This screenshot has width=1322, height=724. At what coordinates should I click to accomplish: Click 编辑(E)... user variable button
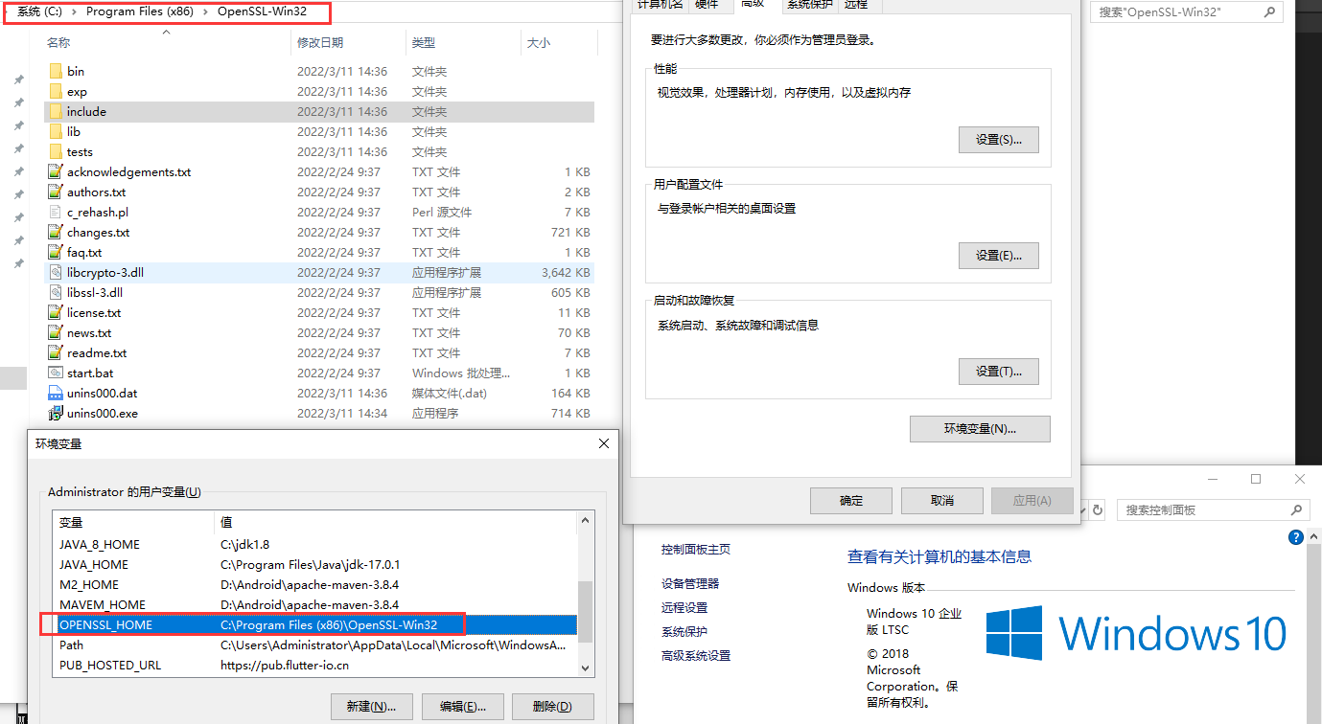coord(463,707)
